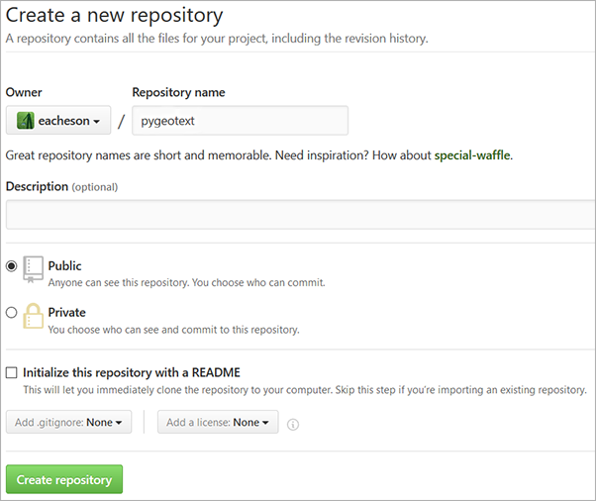Click the eacheson avatar icon
The height and width of the screenshot is (501, 596).
click(26, 121)
